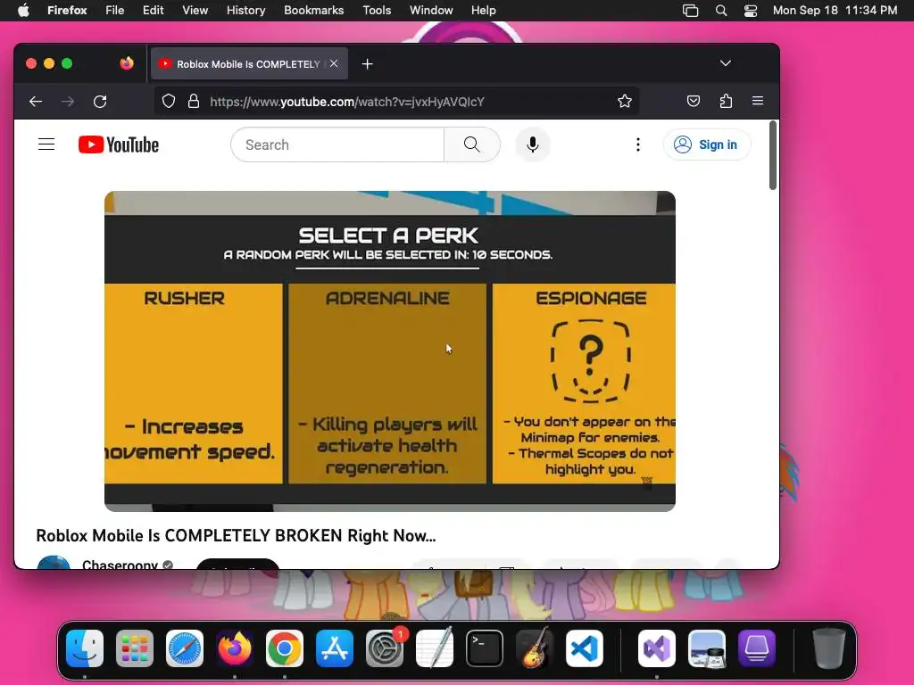Close the Roblox Mobile tab

334,63
